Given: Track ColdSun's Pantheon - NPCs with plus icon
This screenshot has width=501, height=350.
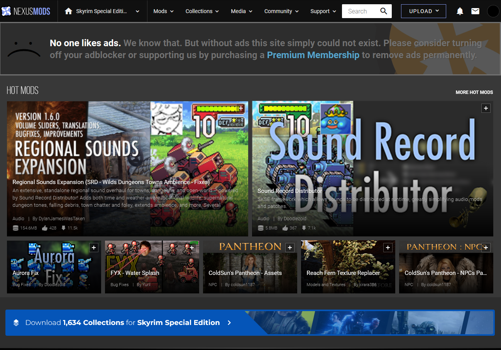Looking at the screenshot, I should pyautogui.click(x=486, y=248).
